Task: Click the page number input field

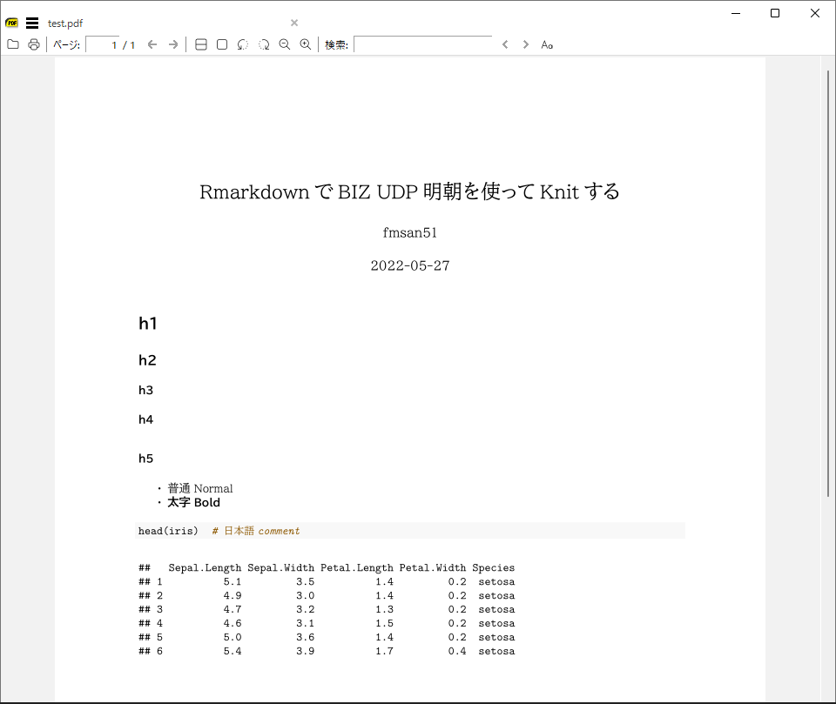Action: pyautogui.click(x=103, y=44)
